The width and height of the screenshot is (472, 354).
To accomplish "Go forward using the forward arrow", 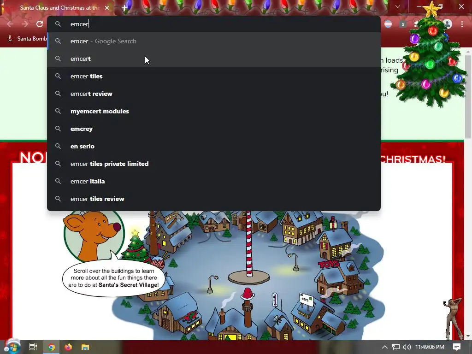I will [x=25, y=24].
